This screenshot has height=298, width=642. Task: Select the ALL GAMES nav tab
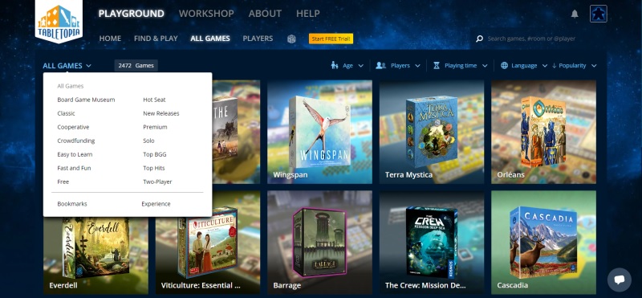[210, 39]
